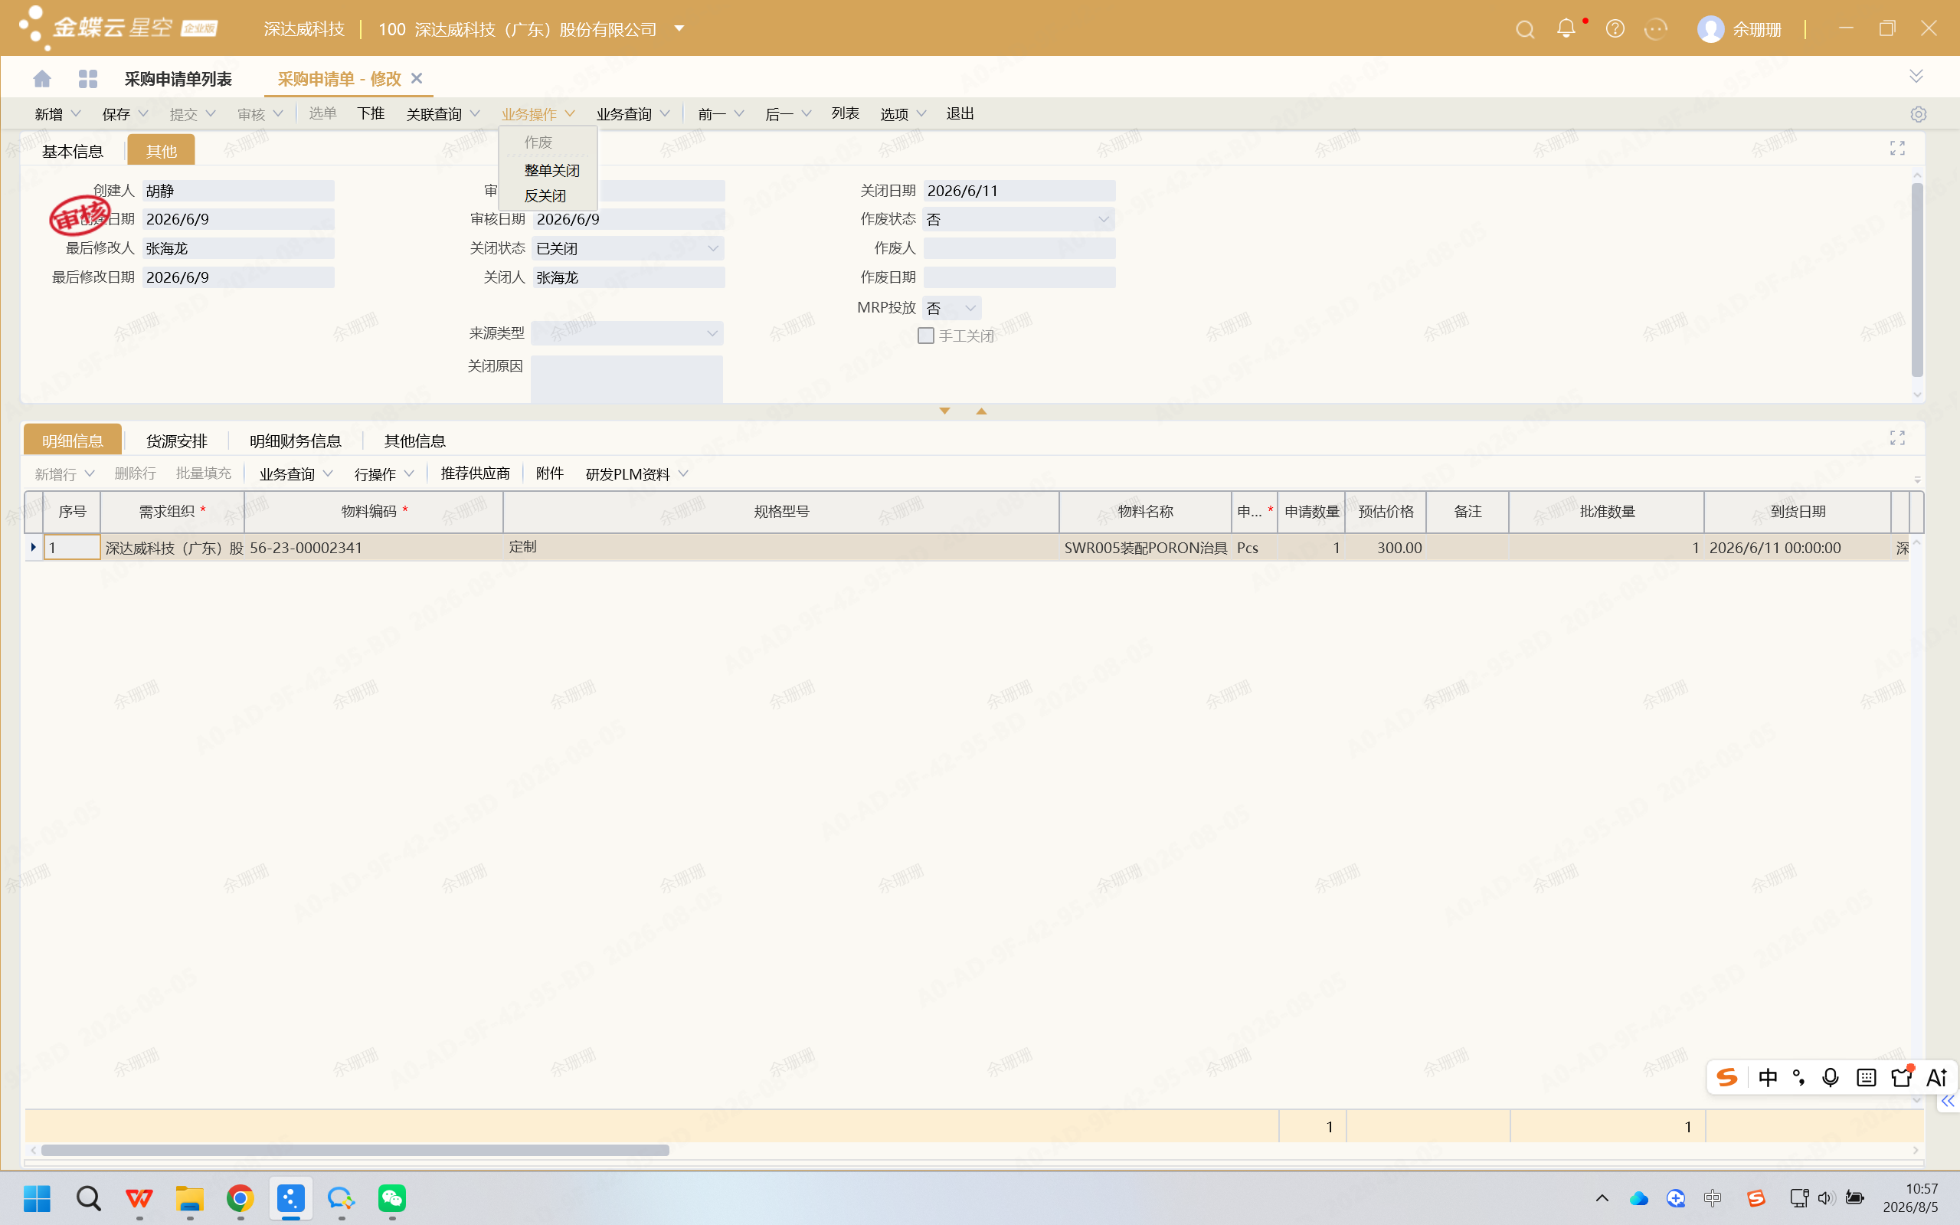Close the 采购申请单 - 修改 tab
The width and height of the screenshot is (1960, 1225).
[x=417, y=78]
